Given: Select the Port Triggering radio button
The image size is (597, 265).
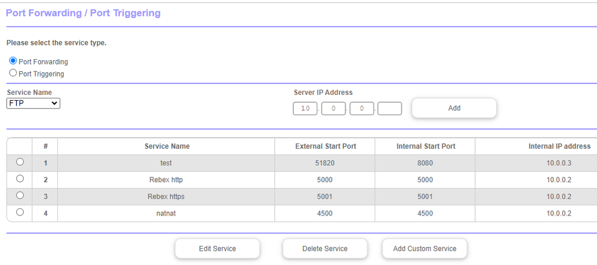Looking at the screenshot, I should click(13, 73).
